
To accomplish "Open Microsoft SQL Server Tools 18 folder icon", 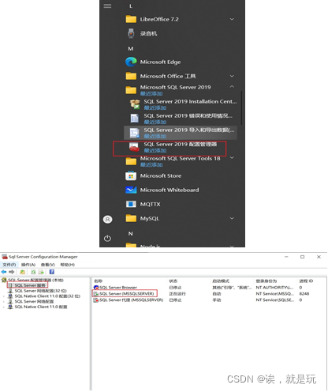I will (131, 161).
